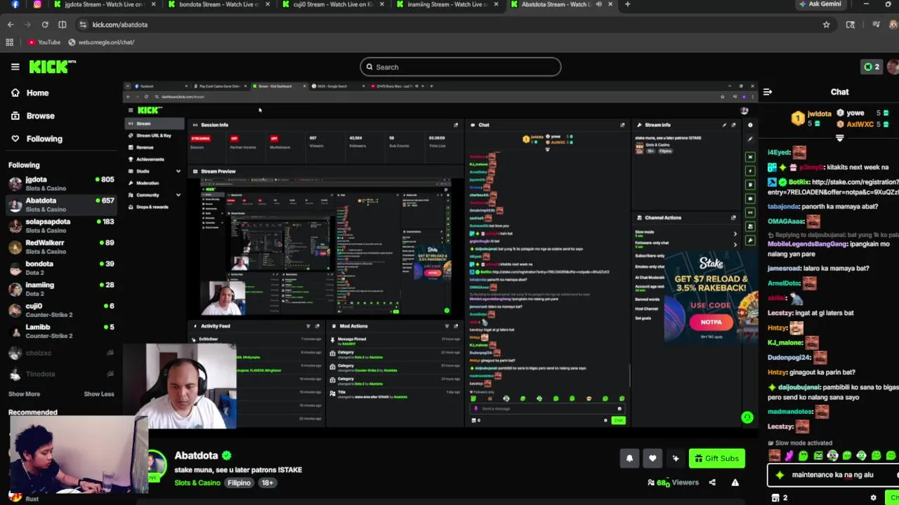Open user profile avatar top right

coord(893,67)
